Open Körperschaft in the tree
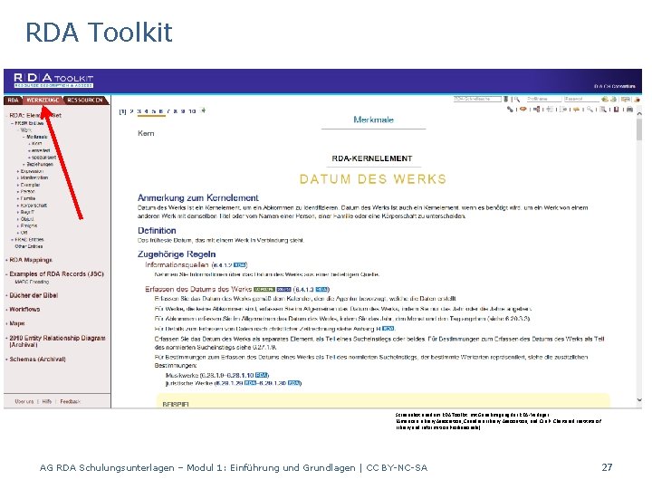 coord(34,206)
